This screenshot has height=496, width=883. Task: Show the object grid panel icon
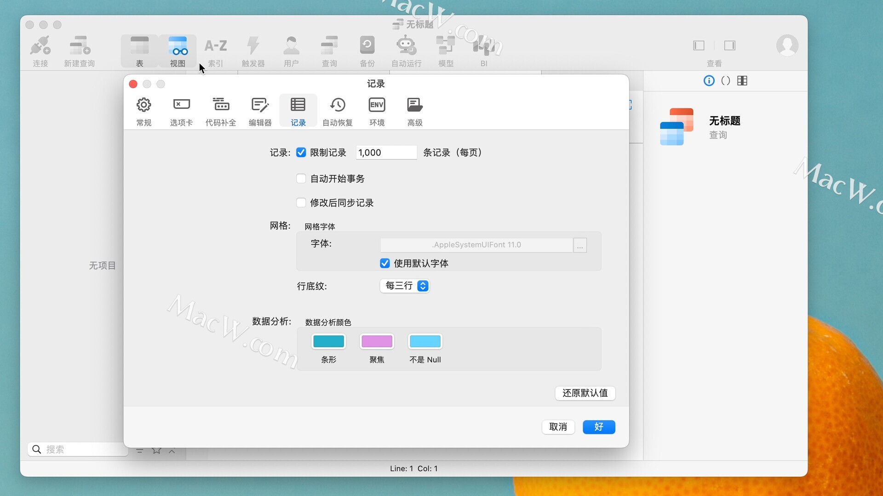[x=742, y=81]
